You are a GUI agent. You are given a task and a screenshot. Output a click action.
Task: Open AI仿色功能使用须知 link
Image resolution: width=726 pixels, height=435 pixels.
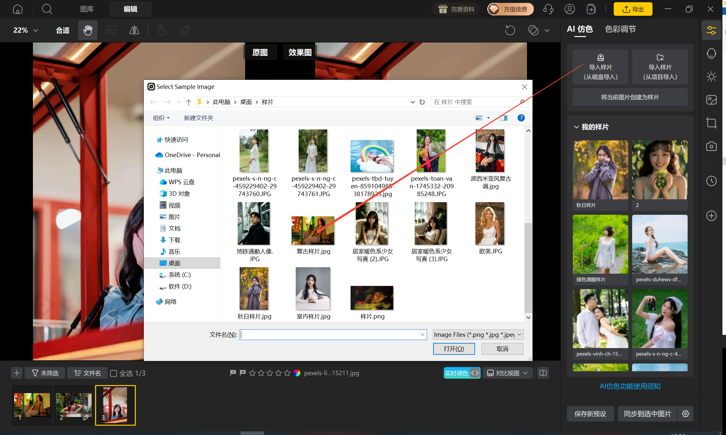click(630, 386)
